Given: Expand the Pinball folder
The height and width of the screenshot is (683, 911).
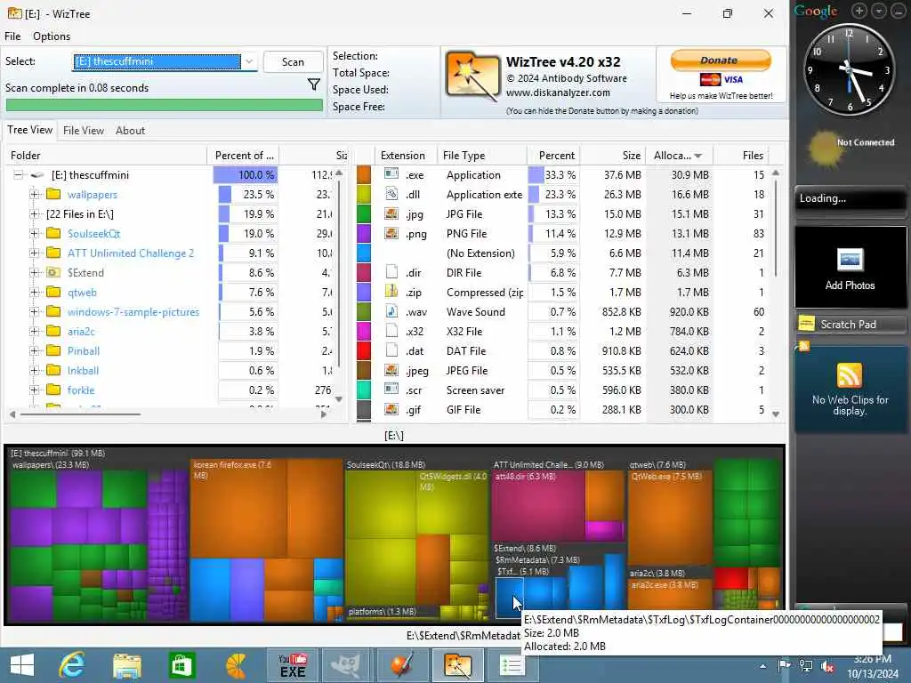Looking at the screenshot, I should tap(35, 350).
